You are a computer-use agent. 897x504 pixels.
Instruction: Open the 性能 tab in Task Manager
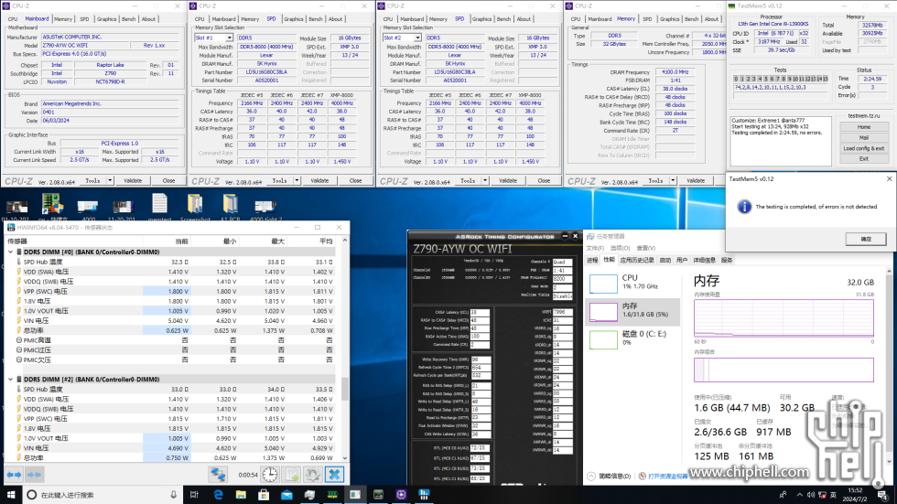[609, 260]
